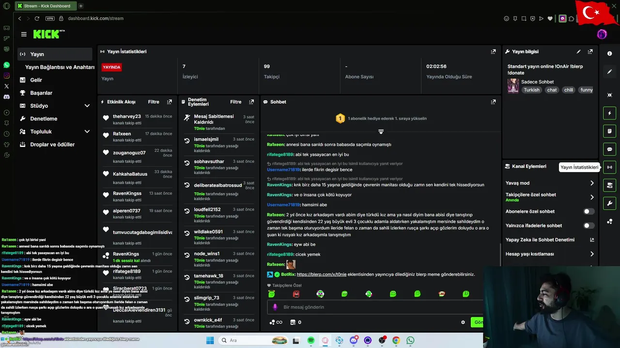Select Yayın in the sidebar

(55, 54)
